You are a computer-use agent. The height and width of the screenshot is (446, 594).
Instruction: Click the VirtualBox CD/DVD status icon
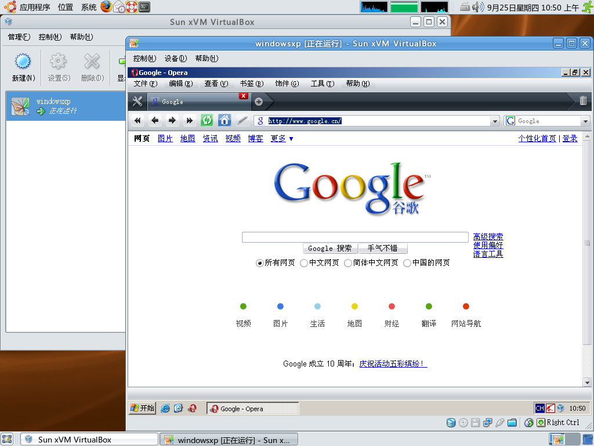pyautogui.click(x=463, y=423)
